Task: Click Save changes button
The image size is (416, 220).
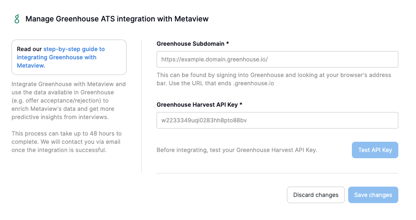Action: [x=373, y=195]
